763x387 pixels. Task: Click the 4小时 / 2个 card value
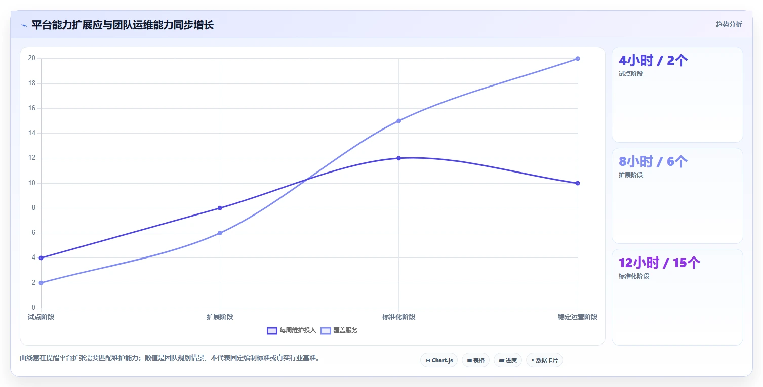(653, 61)
